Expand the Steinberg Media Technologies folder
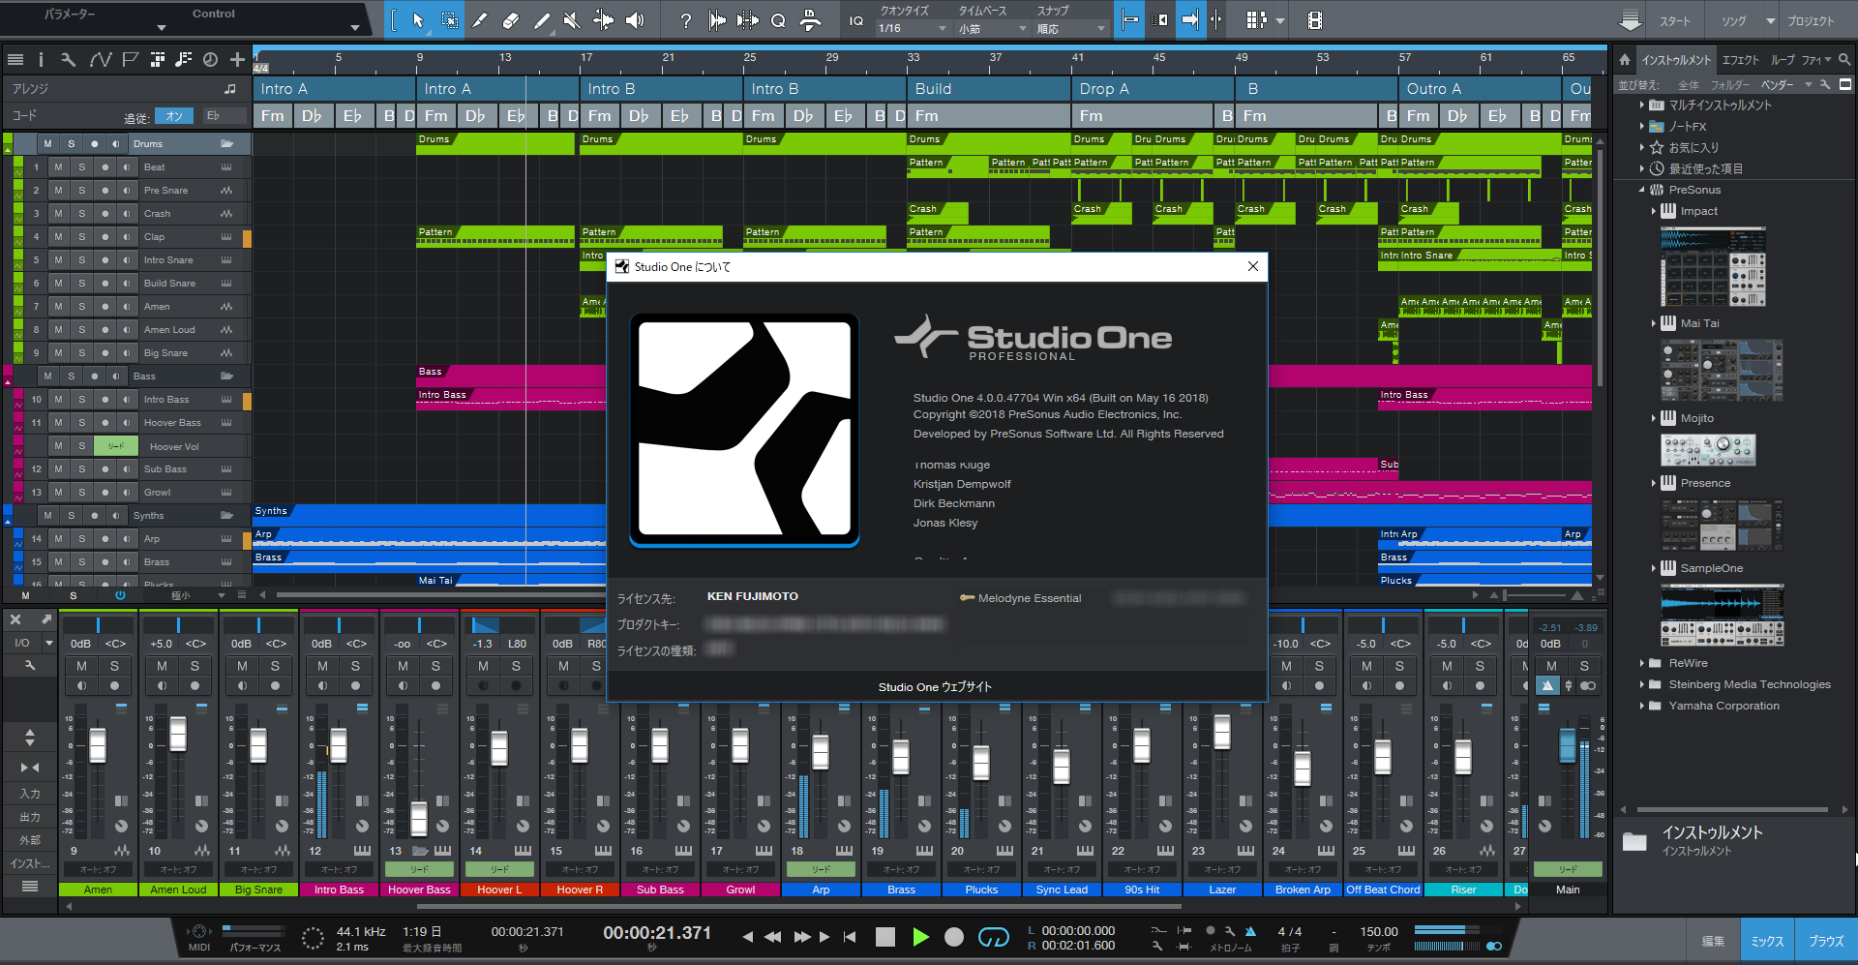Image resolution: width=1858 pixels, height=965 pixels. [x=1642, y=684]
